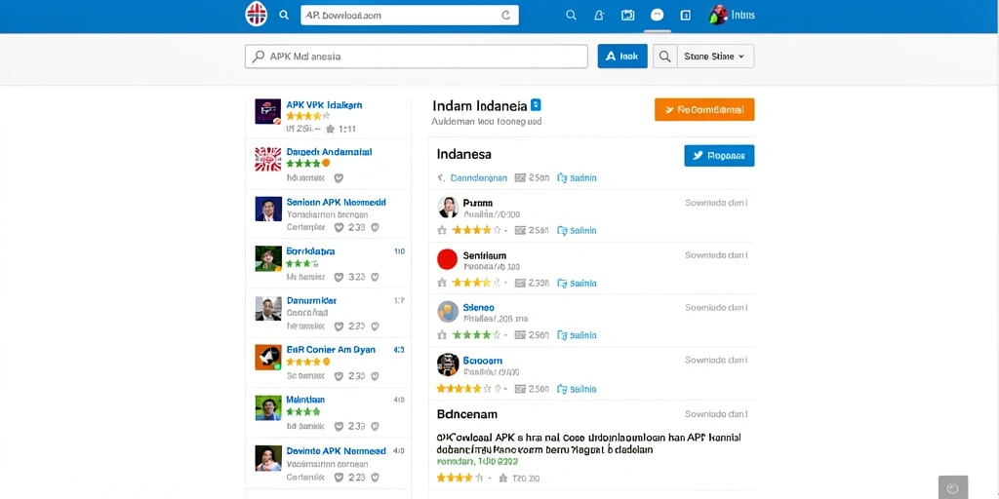Open the Stone Stime dropdown

(715, 56)
